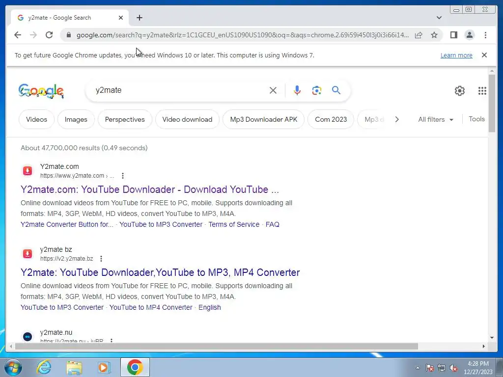503x377 pixels.
Task: Open the Windows Start menu
Action: point(12,367)
